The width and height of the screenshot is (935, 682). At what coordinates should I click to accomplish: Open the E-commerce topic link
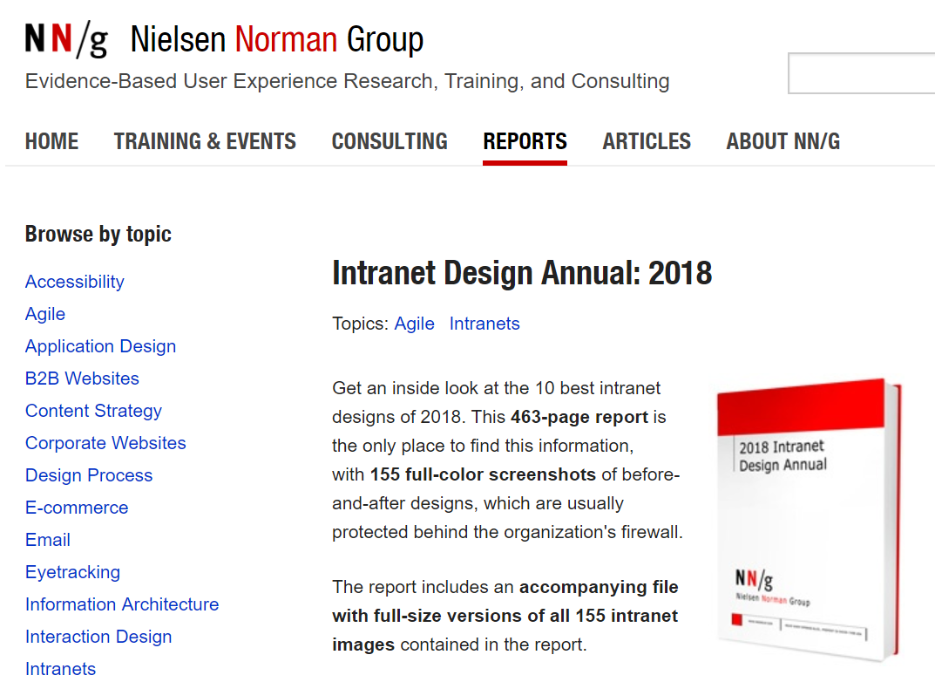click(77, 508)
